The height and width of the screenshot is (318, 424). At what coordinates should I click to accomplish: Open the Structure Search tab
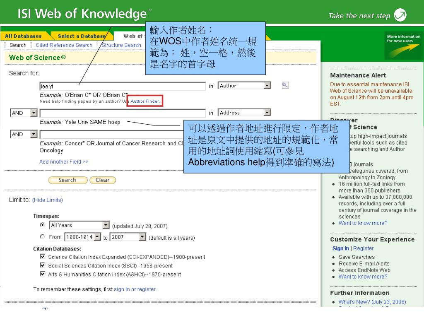point(121,45)
